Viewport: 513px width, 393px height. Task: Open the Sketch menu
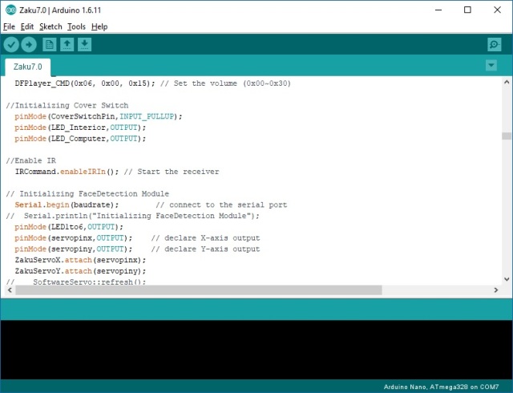pos(49,26)
